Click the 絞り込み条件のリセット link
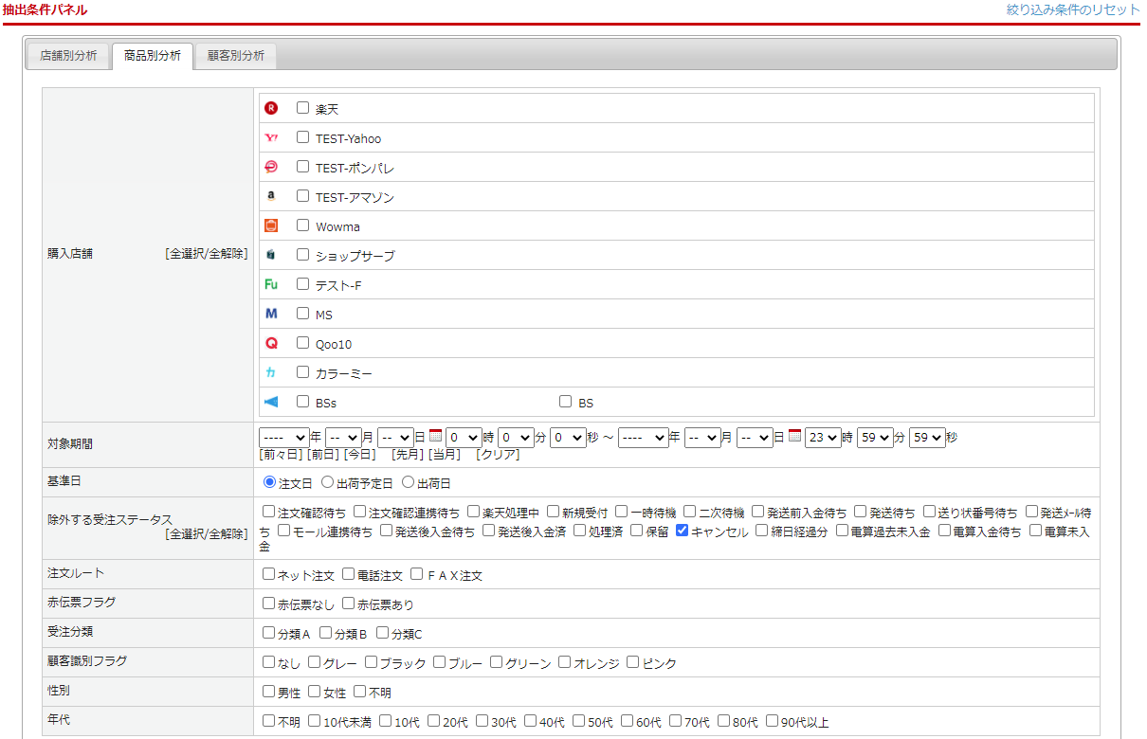The width and height of the screenshot is (1147, 739). point(1073,9)
